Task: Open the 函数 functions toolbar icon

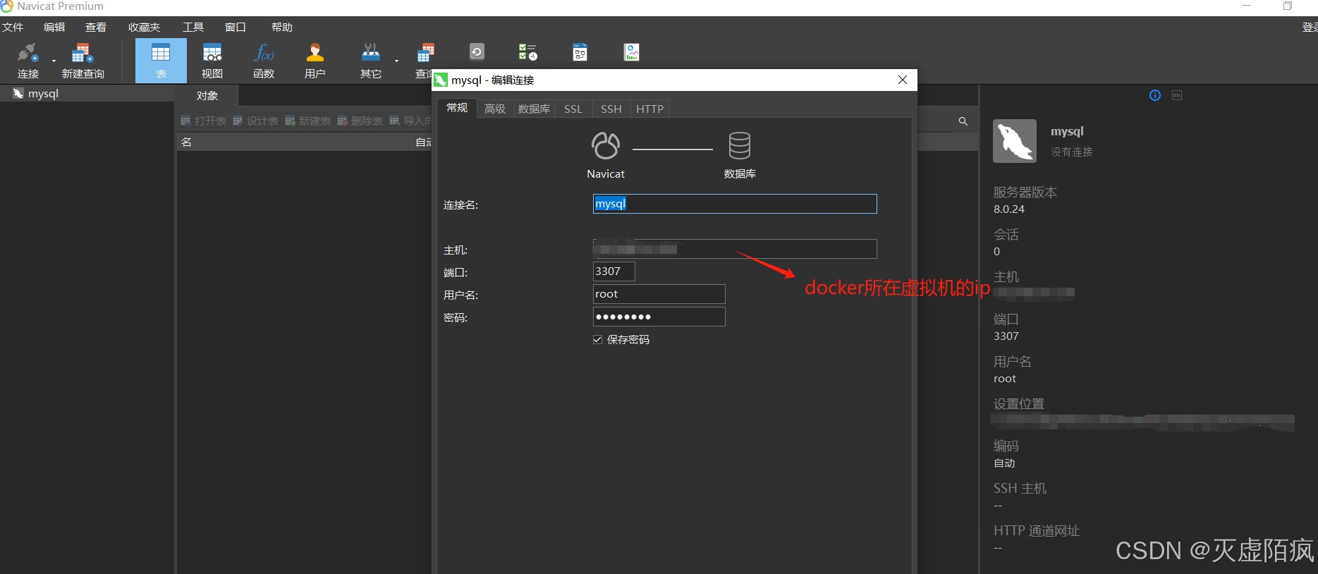Action: [264, 60]
